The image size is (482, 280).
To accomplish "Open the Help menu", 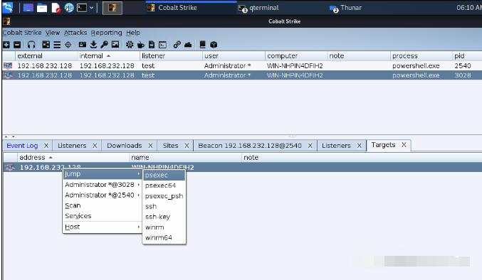I will [x=133, y=33].
